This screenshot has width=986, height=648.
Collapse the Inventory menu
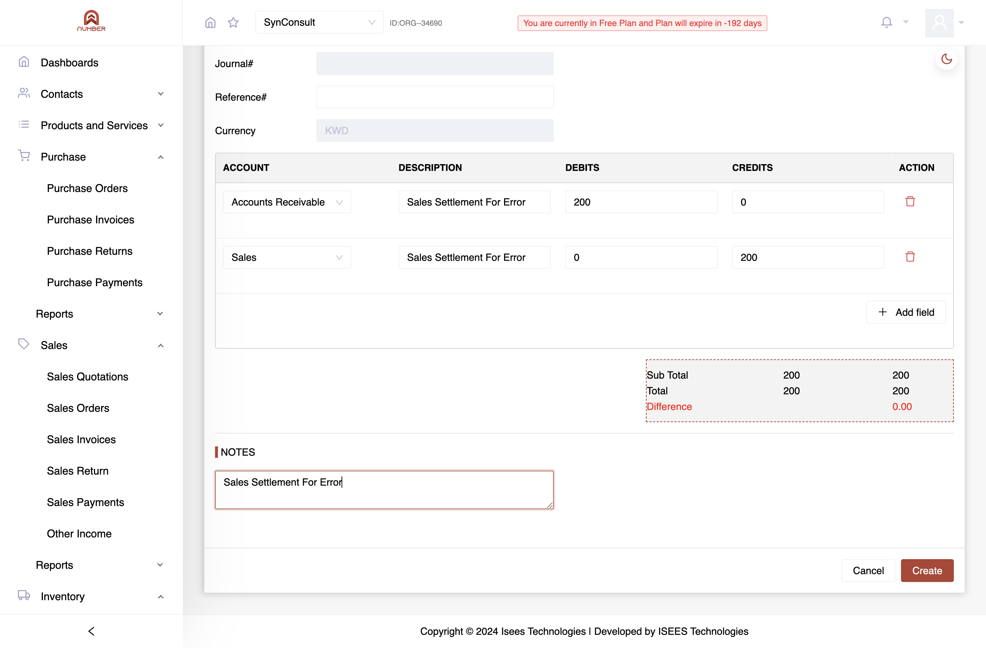coord(91,596)
